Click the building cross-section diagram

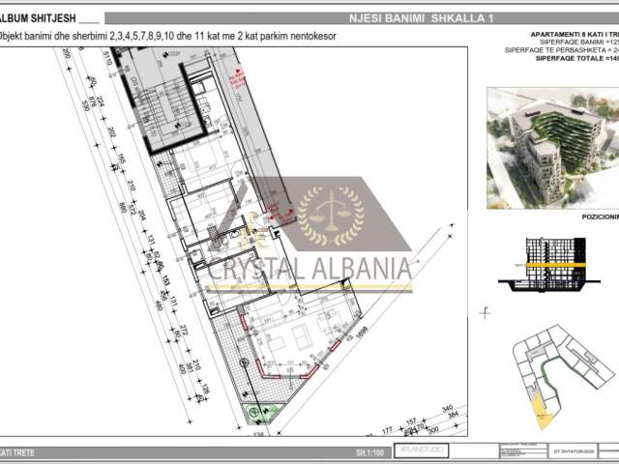(549, 265)
